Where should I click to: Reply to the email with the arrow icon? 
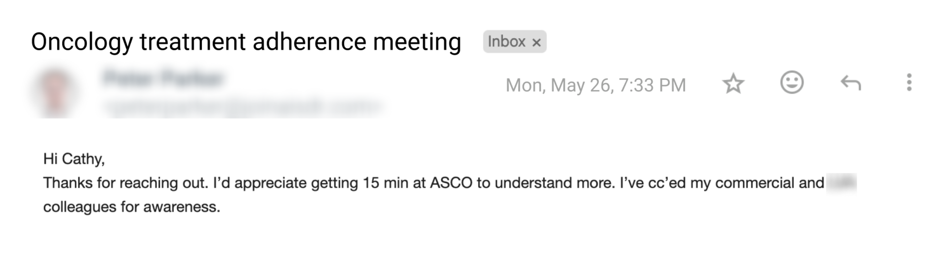point(850,84)
